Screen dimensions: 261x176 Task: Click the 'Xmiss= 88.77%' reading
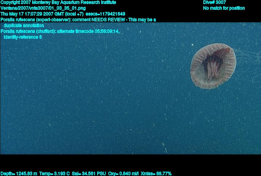pos(156,174)
